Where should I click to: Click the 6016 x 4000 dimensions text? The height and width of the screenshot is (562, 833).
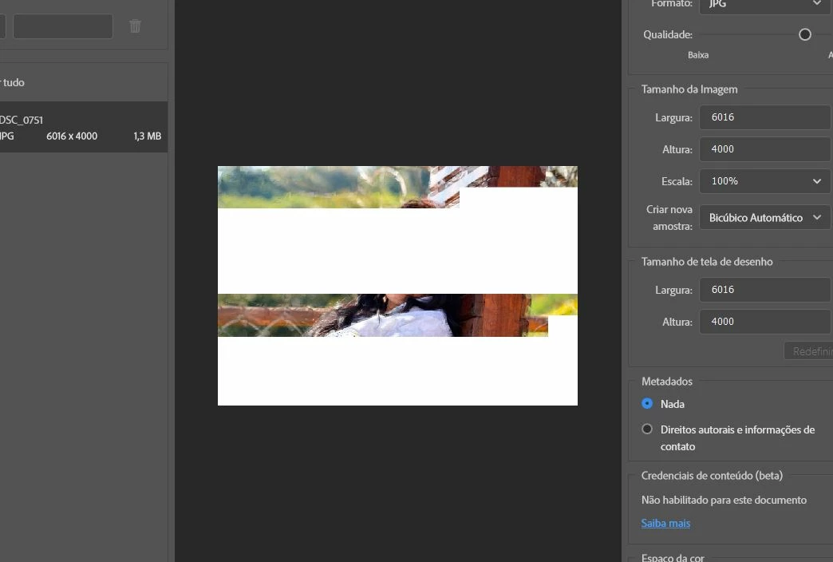point(72,137)
